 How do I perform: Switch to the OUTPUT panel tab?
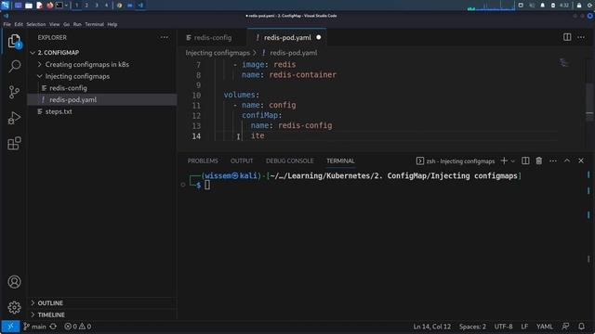coord(242,161)
